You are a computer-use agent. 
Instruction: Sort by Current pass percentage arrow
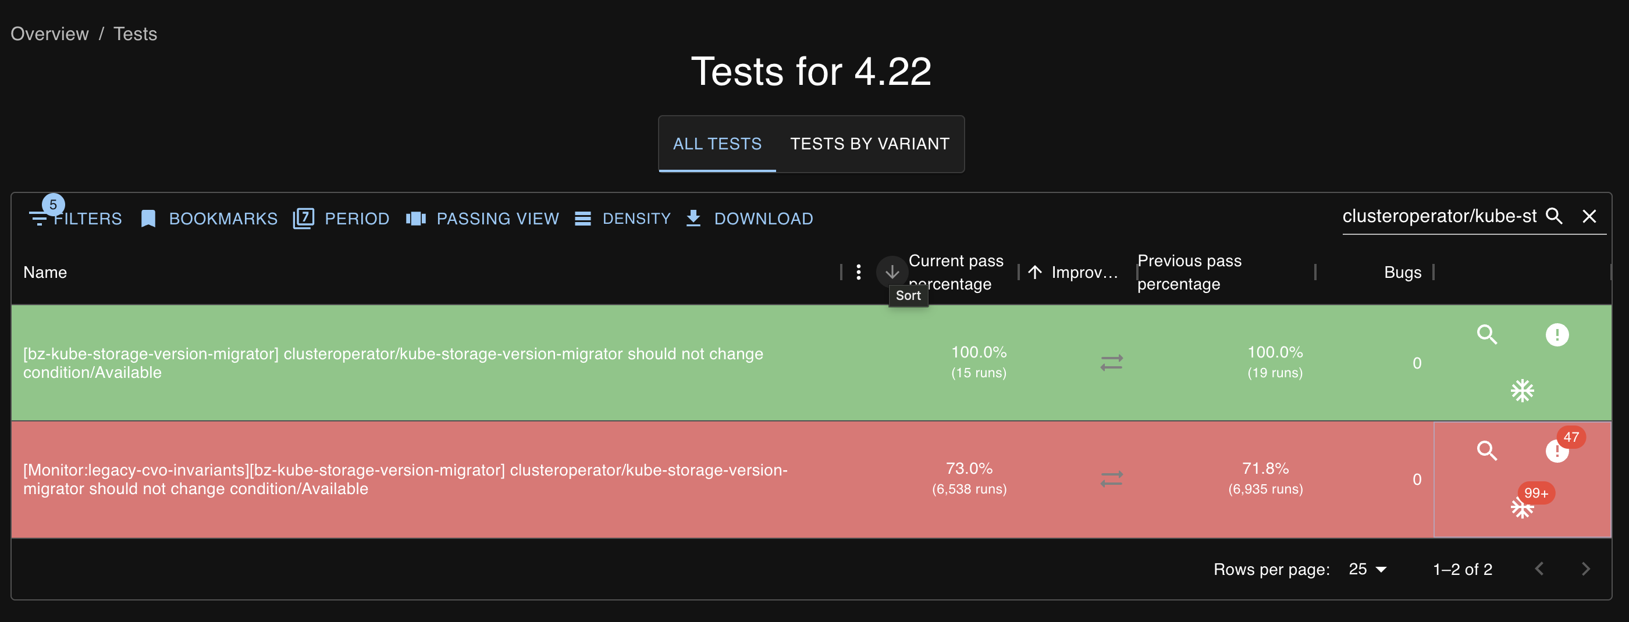(892, 273)
